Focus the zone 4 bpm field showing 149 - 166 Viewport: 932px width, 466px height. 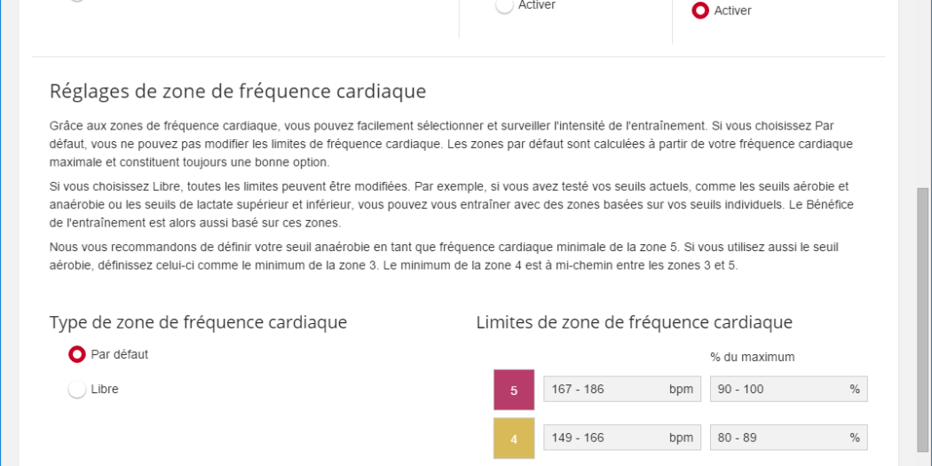point(604,438)
